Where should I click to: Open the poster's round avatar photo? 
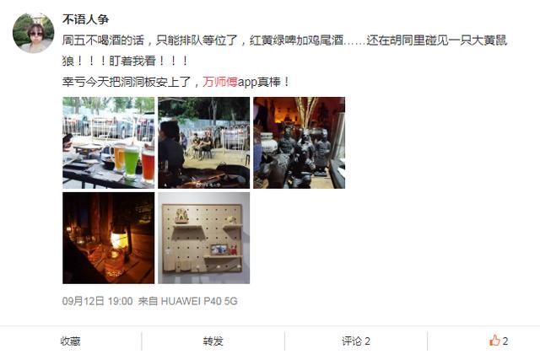(34, 33)
